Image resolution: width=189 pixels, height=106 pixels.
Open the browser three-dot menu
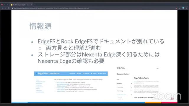[186, 8]
